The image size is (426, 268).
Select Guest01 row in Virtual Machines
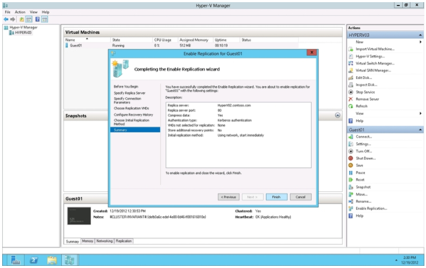click(x=181, y=45)
